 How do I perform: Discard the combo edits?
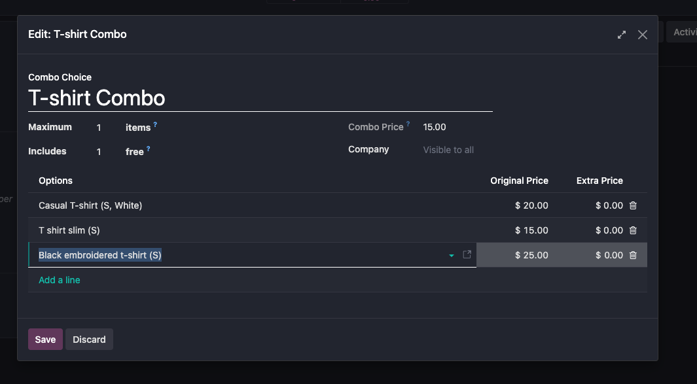pyautogui.click(x=89, y=340)
